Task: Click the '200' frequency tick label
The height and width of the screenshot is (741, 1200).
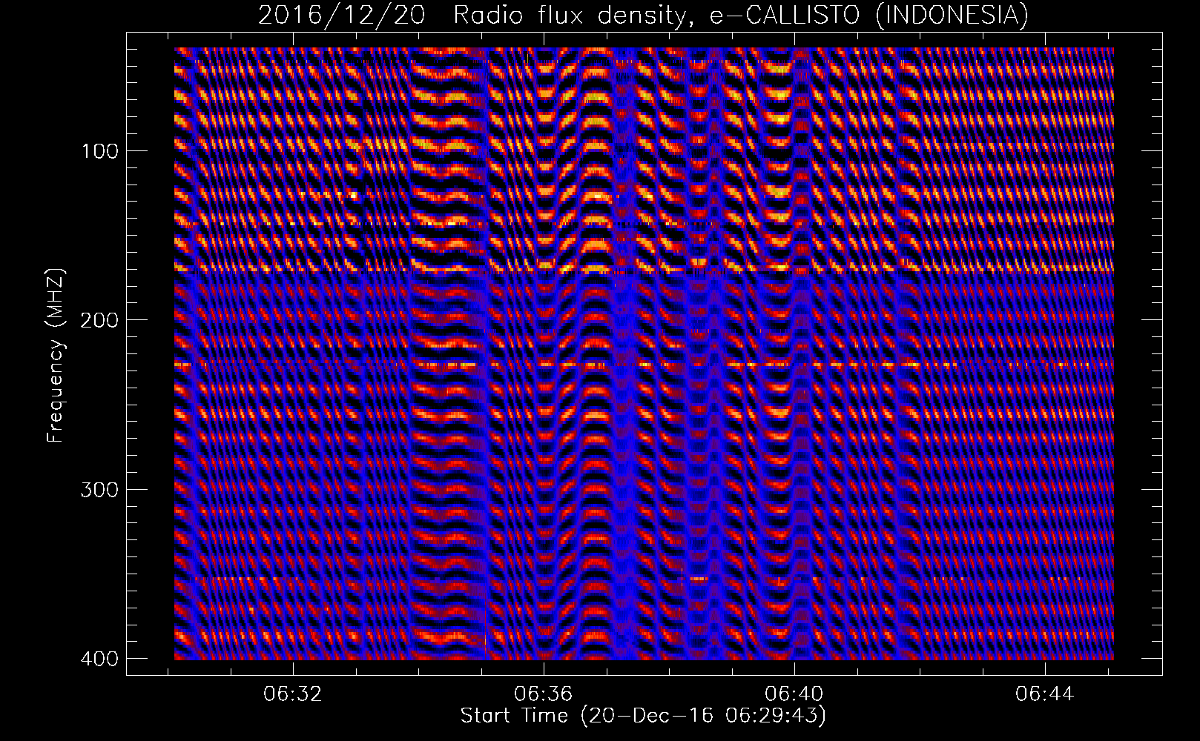Action: (98, 320)
